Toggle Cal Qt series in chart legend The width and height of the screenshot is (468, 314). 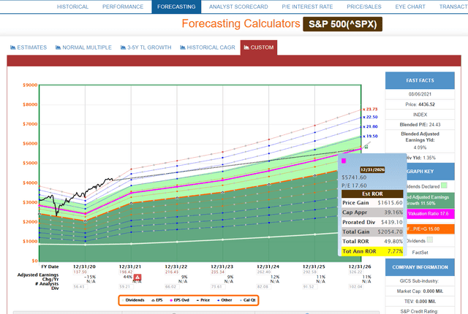pyautogui.click(x=247, y=300)
